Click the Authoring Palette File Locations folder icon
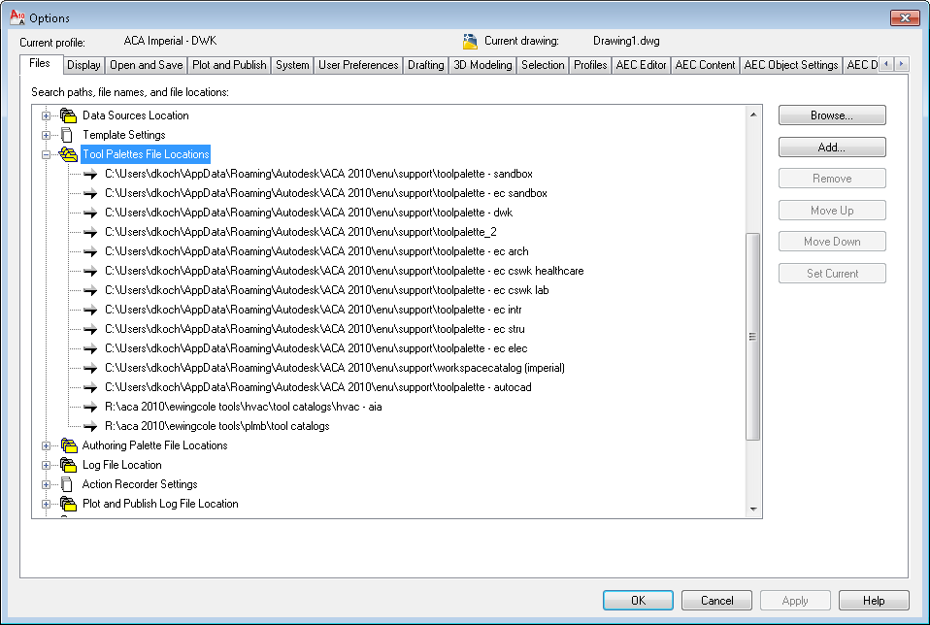Screen dimensions: 930x625 (x=67, y=445)
